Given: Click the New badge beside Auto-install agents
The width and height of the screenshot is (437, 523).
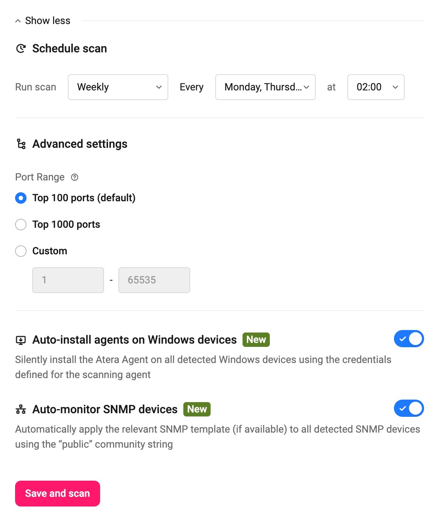Looking at the screenshot, I should pos(256,340).
